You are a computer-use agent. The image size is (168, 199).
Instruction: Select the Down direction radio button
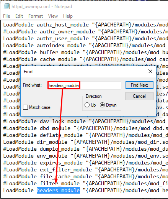click(102, 105)
